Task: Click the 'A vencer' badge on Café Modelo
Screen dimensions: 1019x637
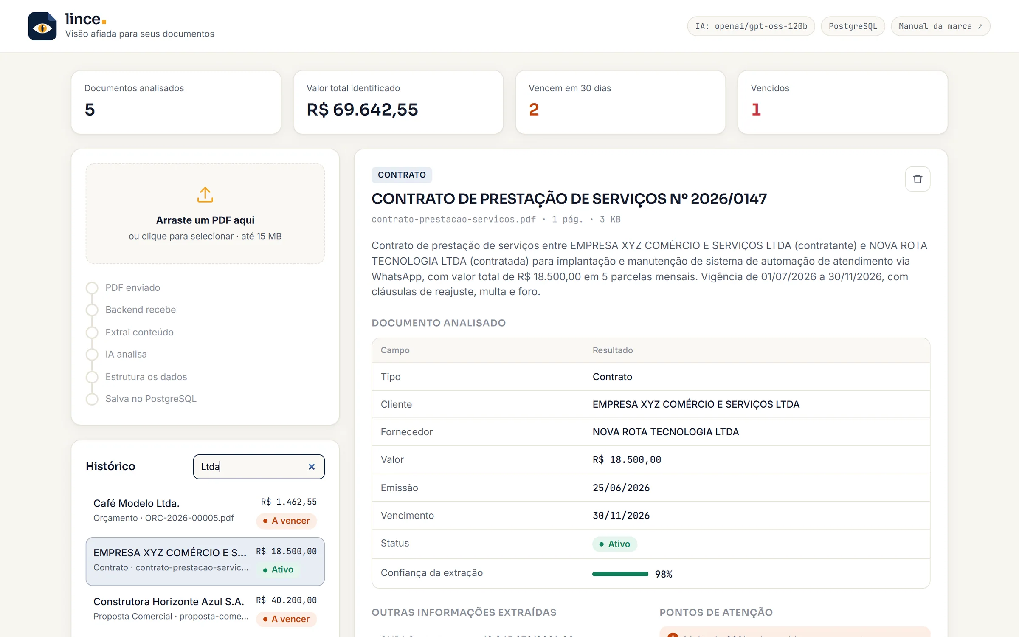Action: tap(286, 521)
